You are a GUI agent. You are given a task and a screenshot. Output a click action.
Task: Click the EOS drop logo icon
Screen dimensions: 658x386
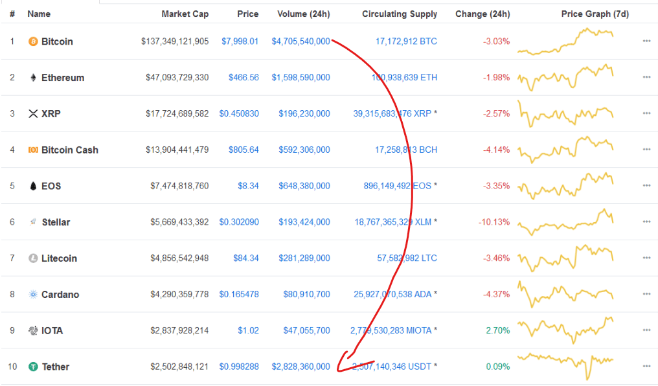coord(33,186)
